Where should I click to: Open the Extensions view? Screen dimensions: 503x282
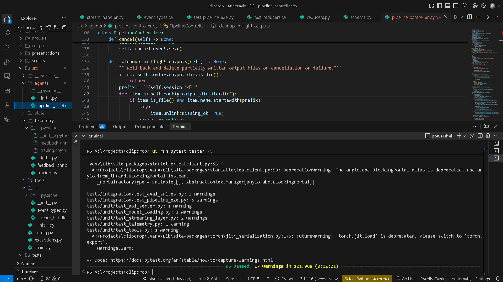(7, 90)
